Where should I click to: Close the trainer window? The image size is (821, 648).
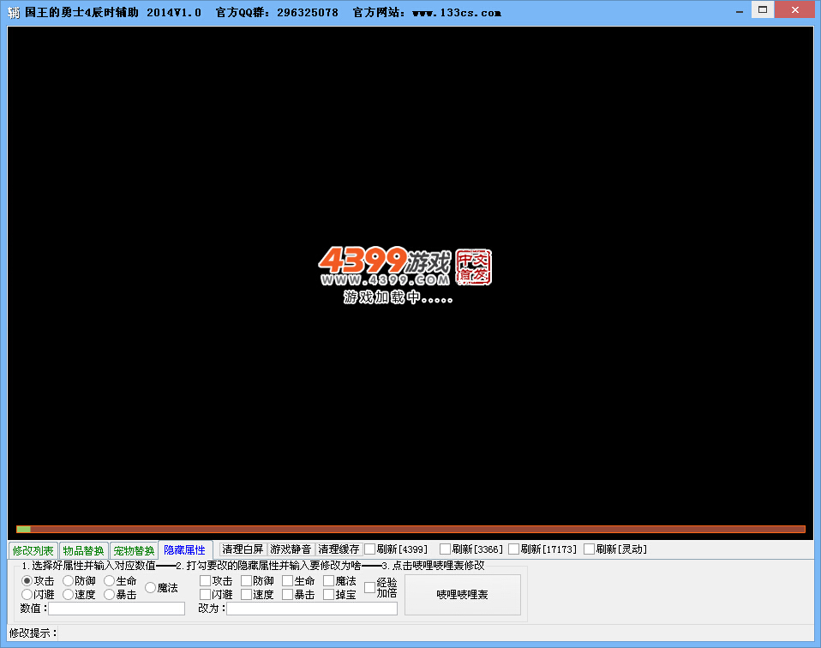pos(794,10)
